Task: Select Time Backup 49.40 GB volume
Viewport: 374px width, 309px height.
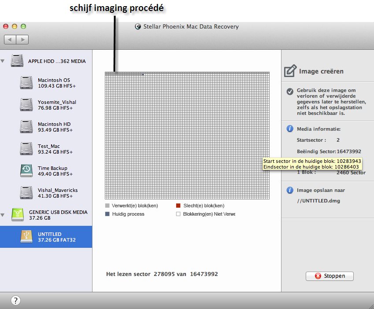Action: 46,171
